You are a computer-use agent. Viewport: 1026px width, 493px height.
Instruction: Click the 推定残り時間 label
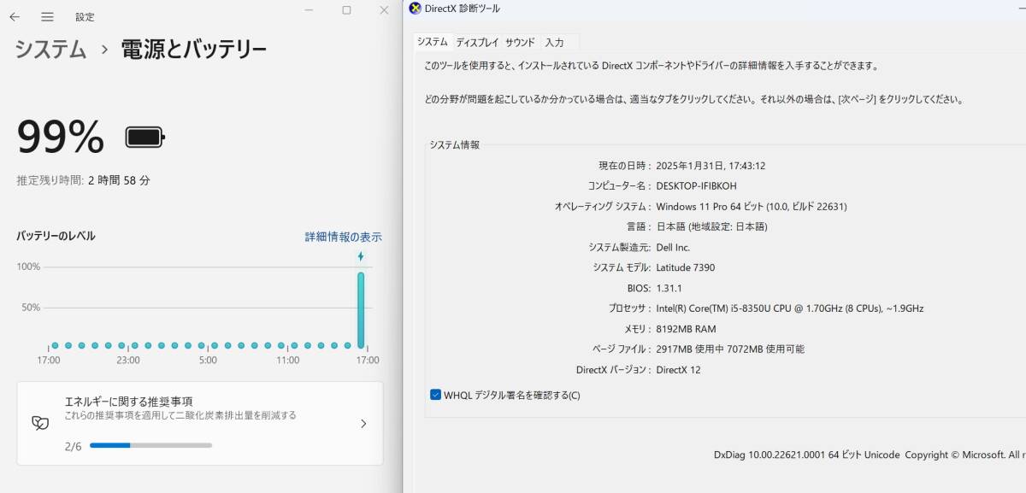(50, 180)
